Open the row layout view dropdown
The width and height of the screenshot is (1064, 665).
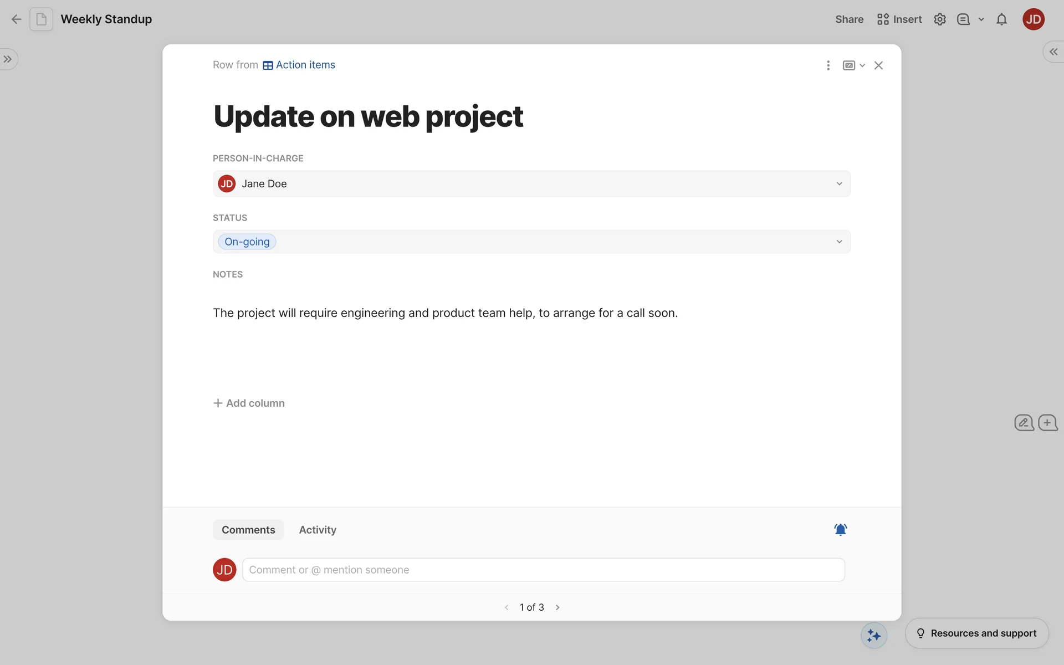click(853, 65)
